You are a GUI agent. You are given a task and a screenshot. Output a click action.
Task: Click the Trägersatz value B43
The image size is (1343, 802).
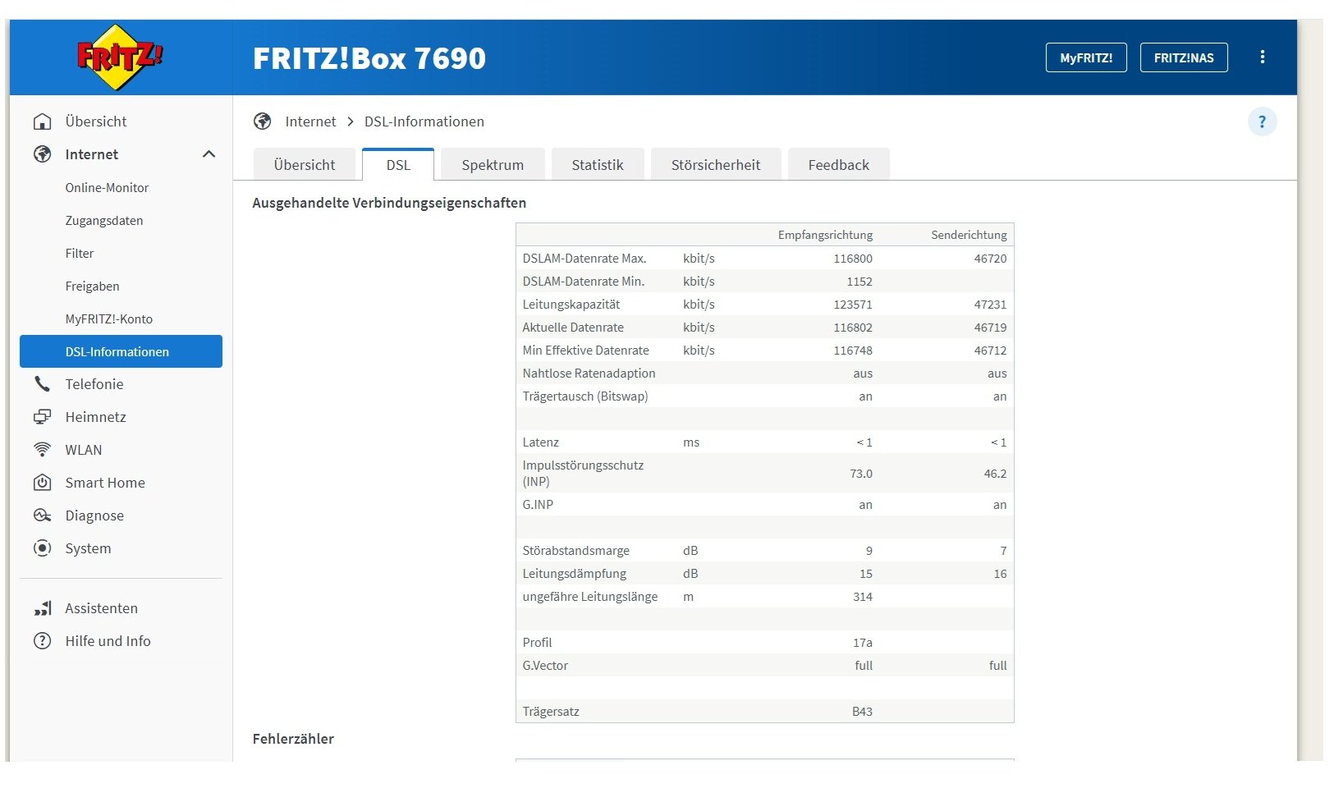coord(862,711)
